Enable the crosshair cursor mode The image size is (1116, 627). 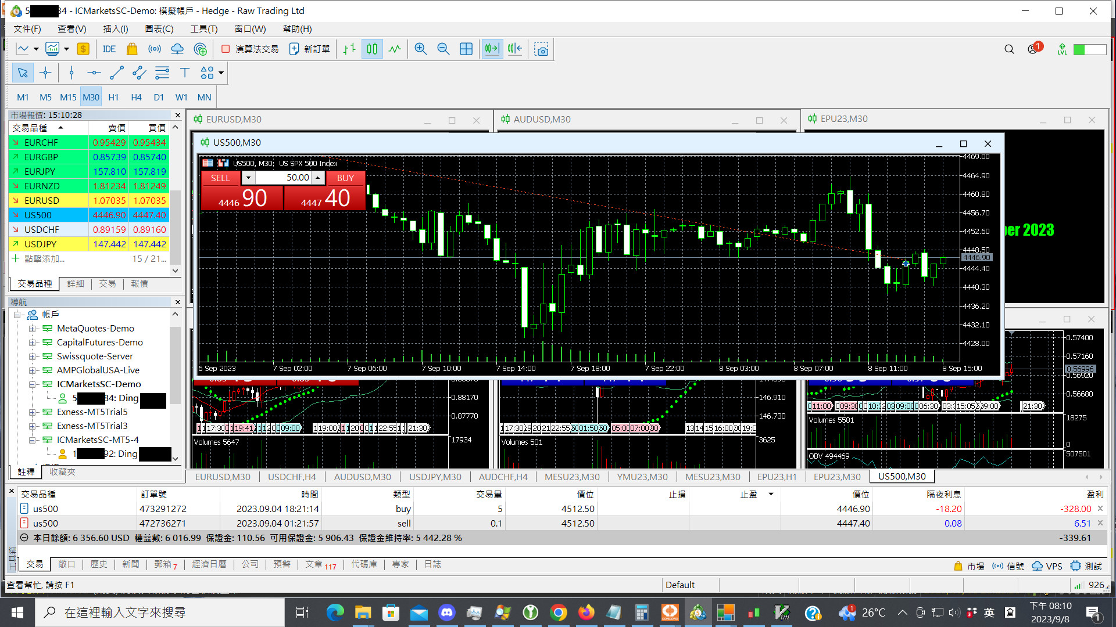coord(45,73)
